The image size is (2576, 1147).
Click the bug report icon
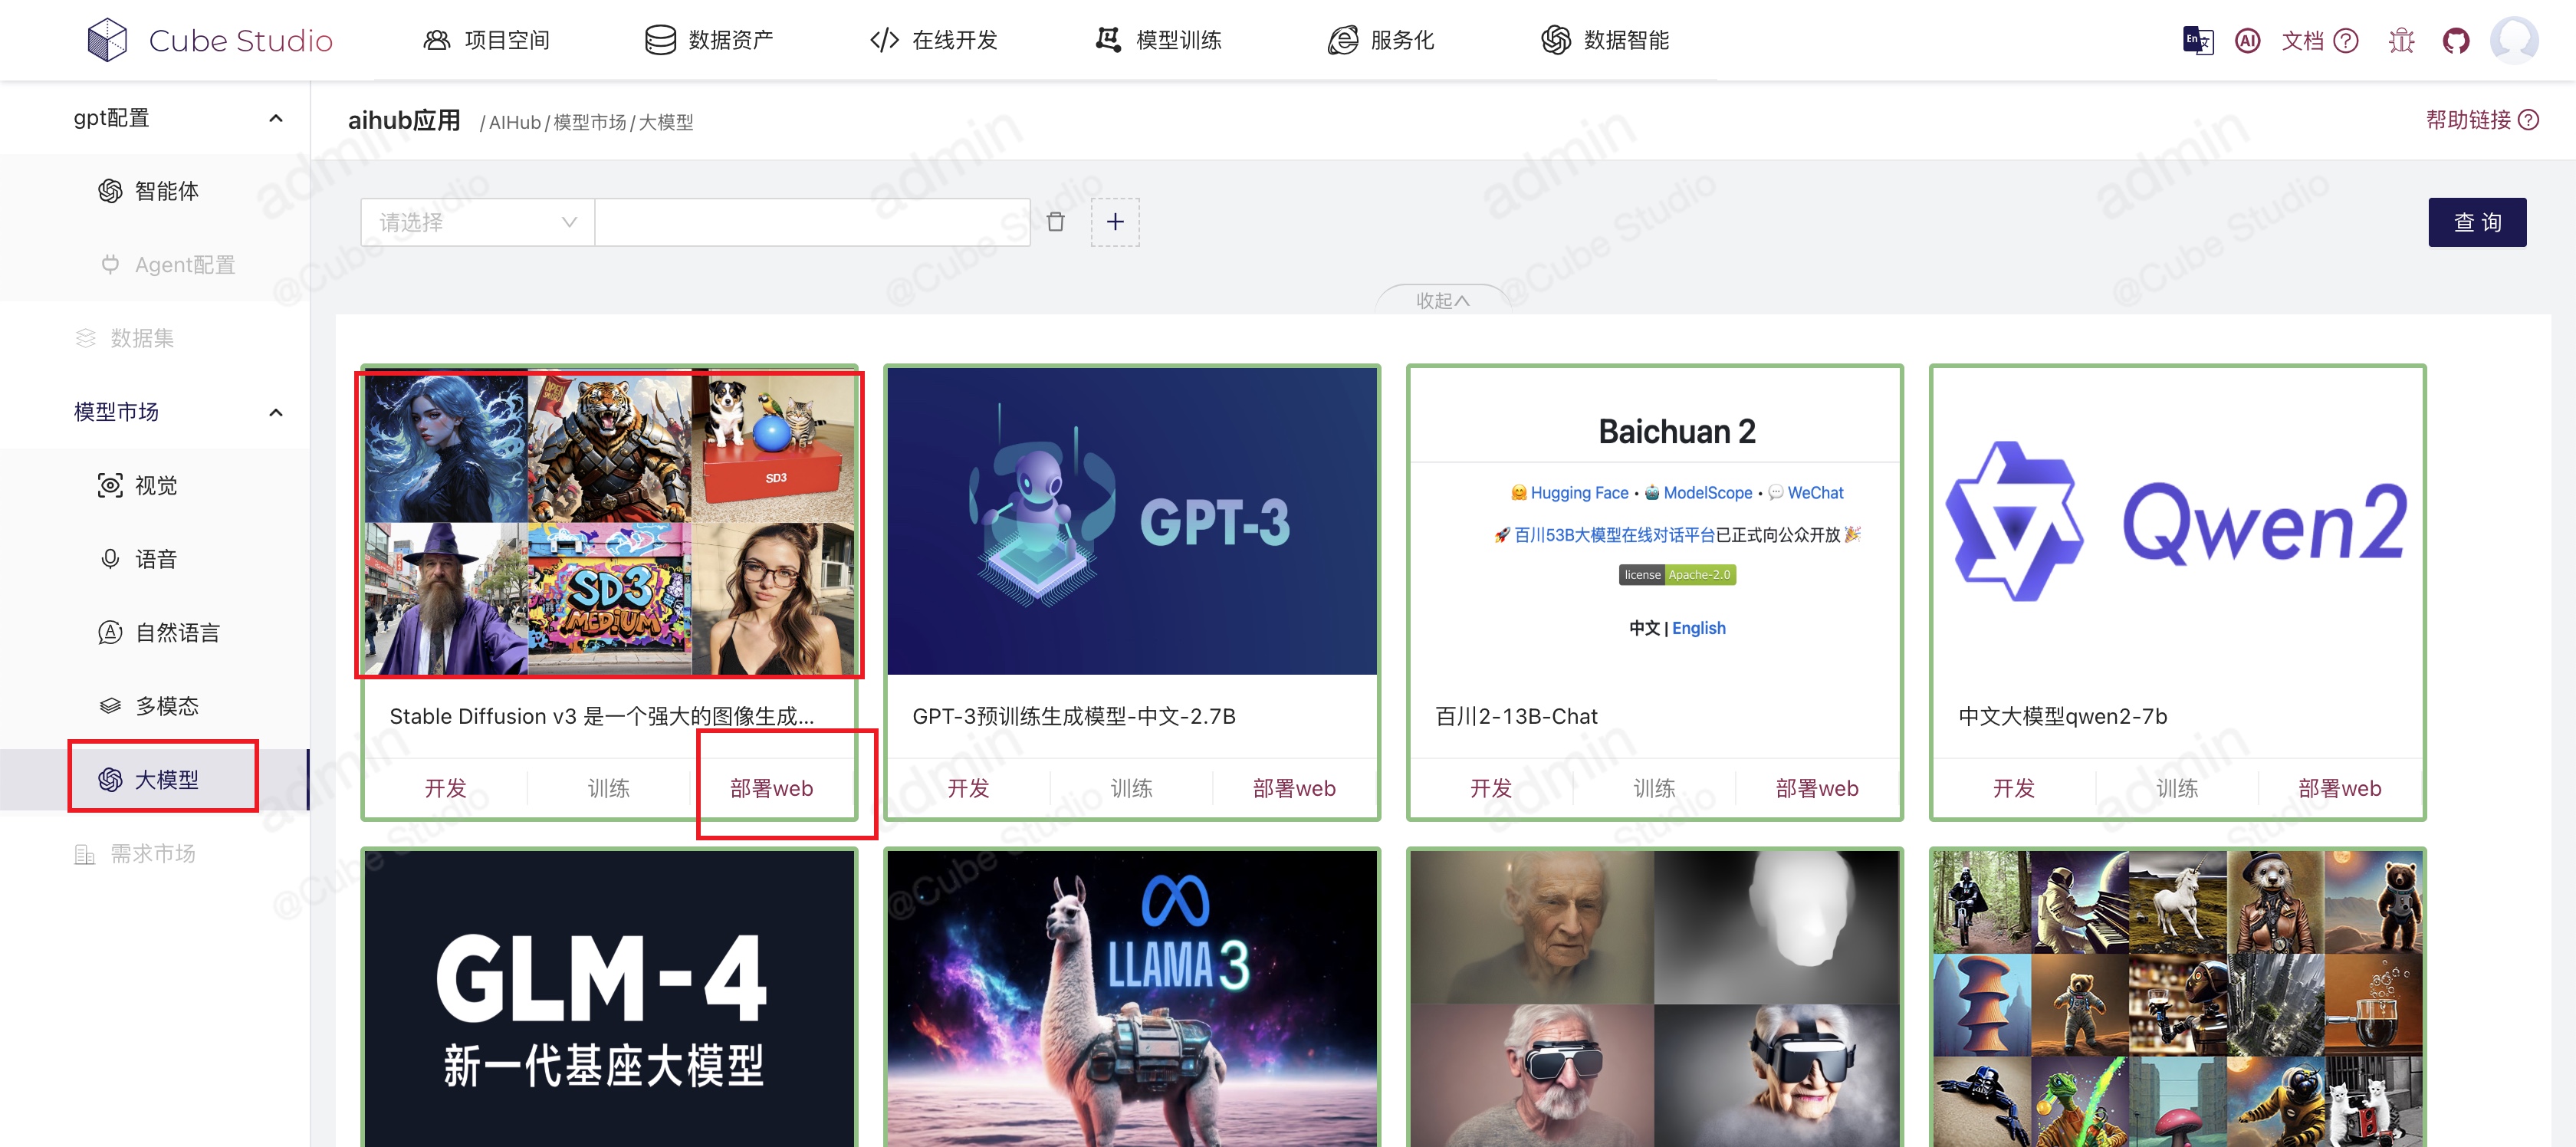pyautogui.click(x=2401, y=40)
